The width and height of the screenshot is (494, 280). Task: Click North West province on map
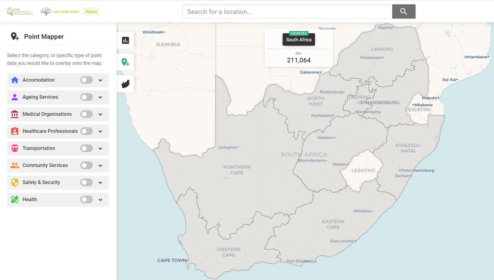click(x=316, y=101)
